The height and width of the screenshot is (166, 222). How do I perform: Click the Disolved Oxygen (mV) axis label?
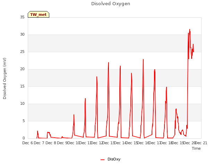click(5, 79)
